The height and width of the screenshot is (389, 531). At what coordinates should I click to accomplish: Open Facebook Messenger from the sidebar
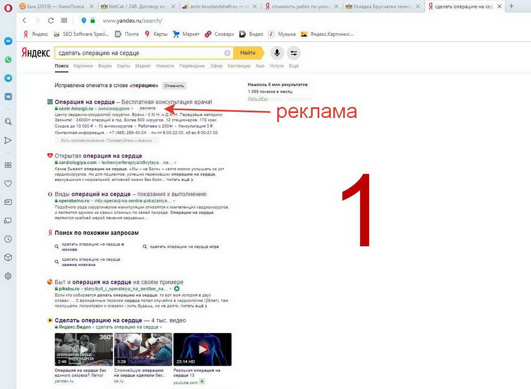click(8, 41)
